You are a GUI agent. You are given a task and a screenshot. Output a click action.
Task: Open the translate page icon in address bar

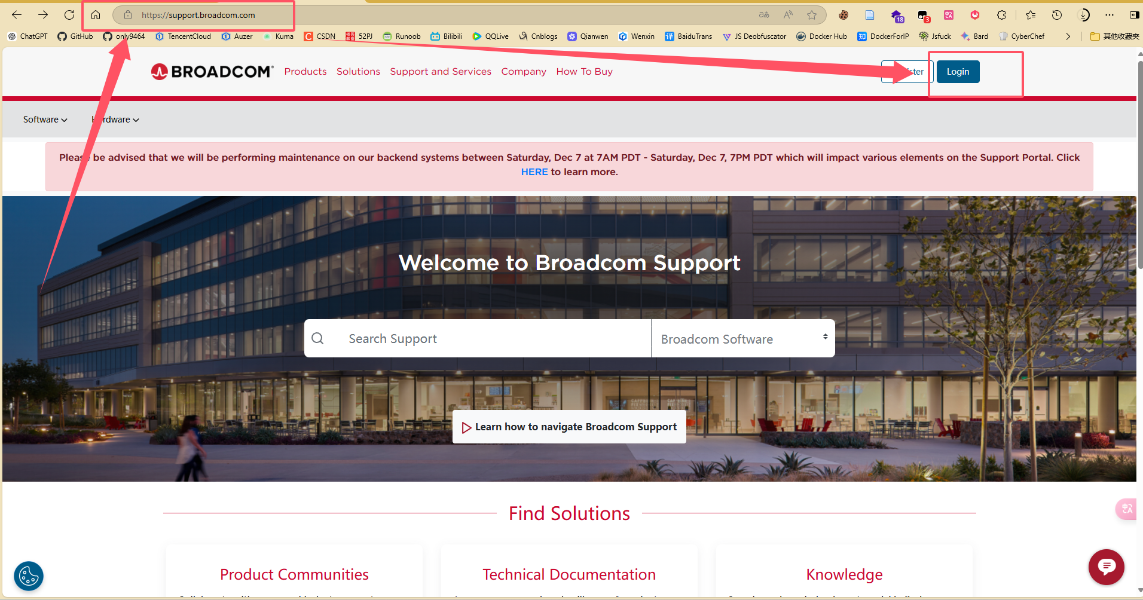click(764, 15)
